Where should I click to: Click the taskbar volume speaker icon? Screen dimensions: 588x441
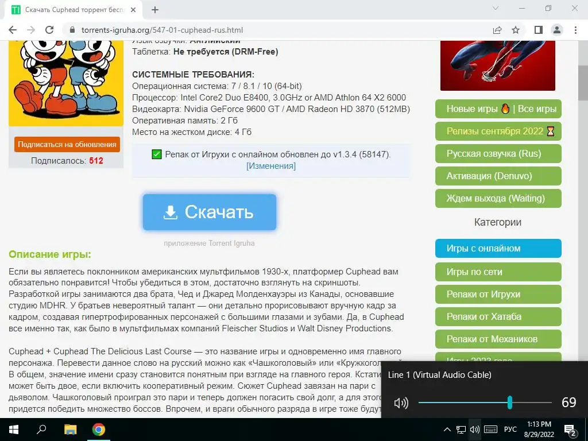(475, 430)
